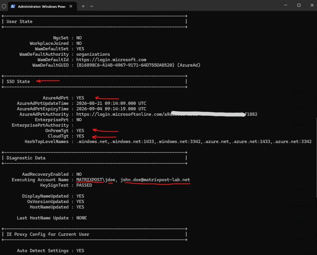Image resolution: width=317 pixels, height=255 pixels.
Task: Open the login.microsoftonline.com authority URL
Action: click(x=167, y=115)
